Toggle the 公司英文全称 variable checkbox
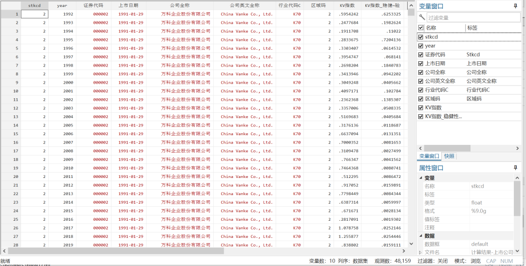 click(x=421, y=81)
